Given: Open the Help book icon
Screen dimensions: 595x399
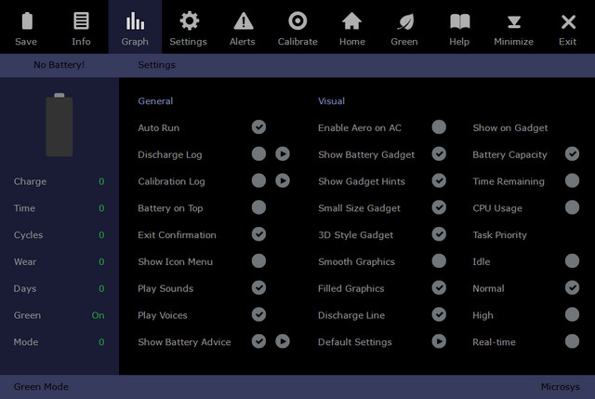Looking at the screenshot, I should [x=459, y=21].
